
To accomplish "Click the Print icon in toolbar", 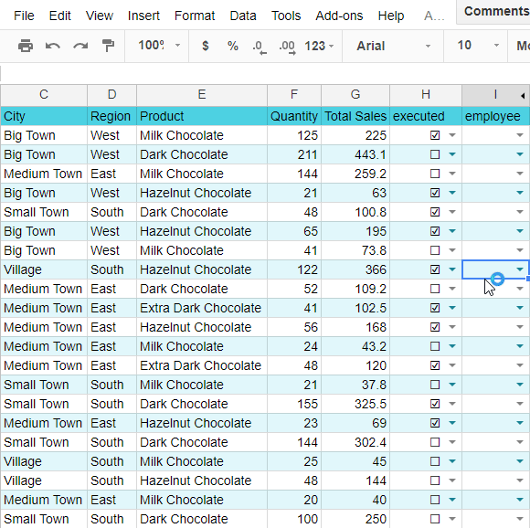I will [26, 46].
